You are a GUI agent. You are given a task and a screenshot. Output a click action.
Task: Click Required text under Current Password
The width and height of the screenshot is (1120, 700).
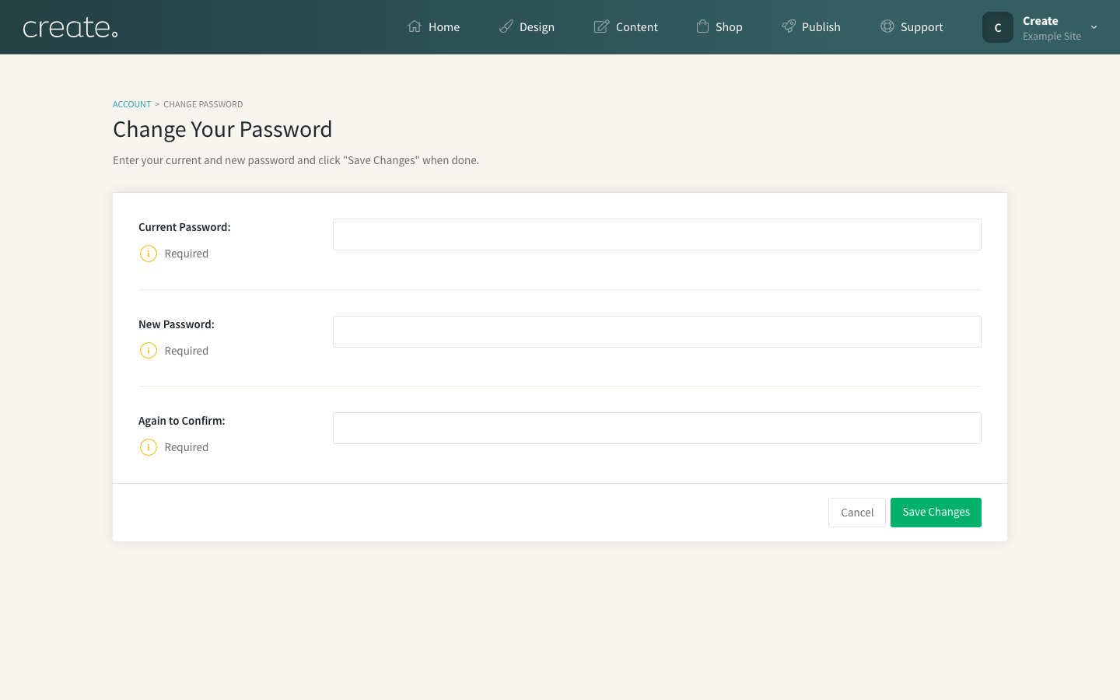click(x=187, y=254)
